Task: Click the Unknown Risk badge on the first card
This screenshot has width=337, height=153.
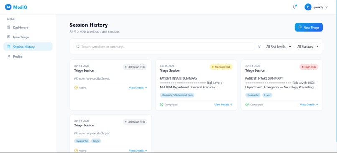Action: (135, 67)
